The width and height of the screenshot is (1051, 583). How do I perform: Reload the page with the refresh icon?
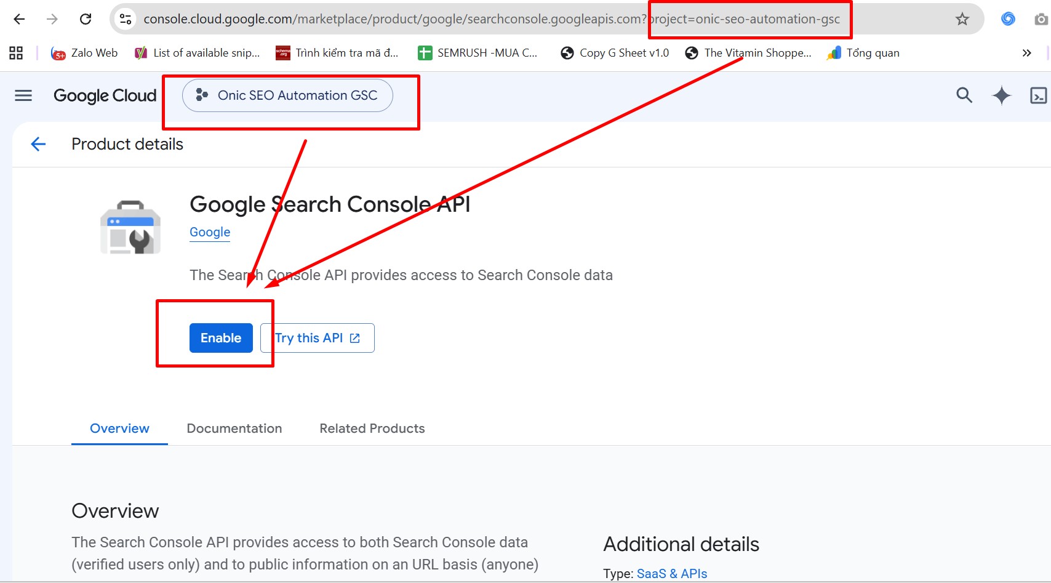pyautogui.click(x=86, y=19)
